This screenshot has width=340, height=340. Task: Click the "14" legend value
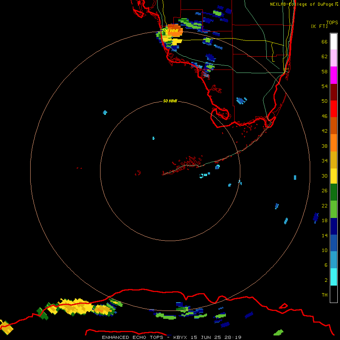click(x=325, y=235)
